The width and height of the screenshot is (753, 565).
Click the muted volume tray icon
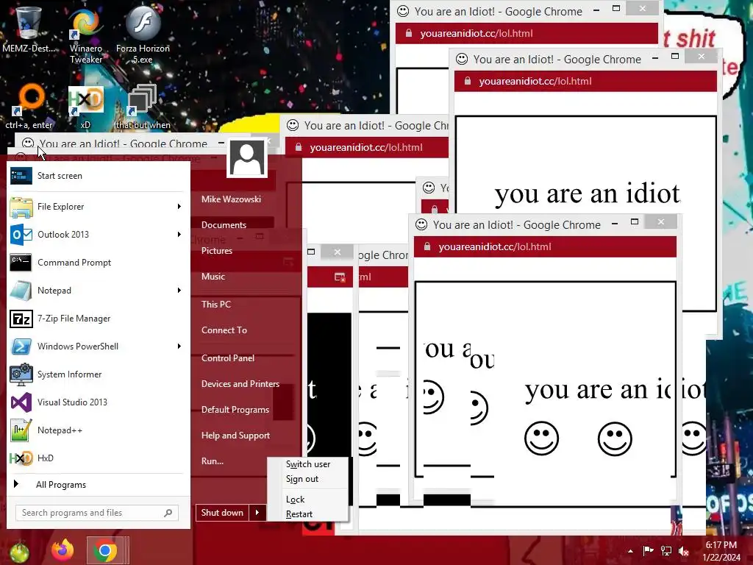tap(684, 550)
